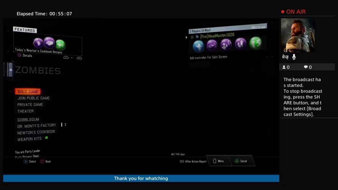338x190 pixels.
Task: Click the circle button icon next to Back
Action: (42, 161)
